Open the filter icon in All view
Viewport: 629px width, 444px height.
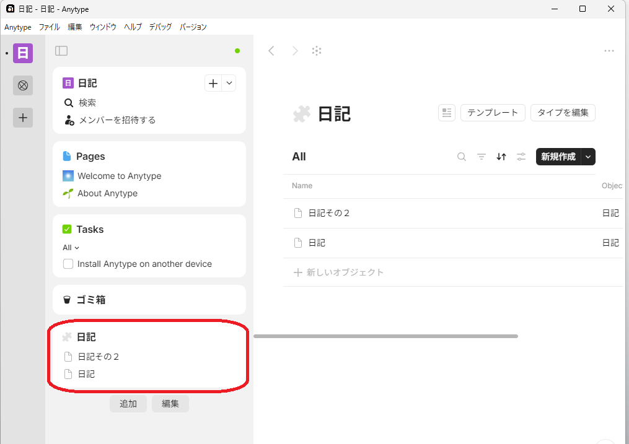tap(482, 157)
